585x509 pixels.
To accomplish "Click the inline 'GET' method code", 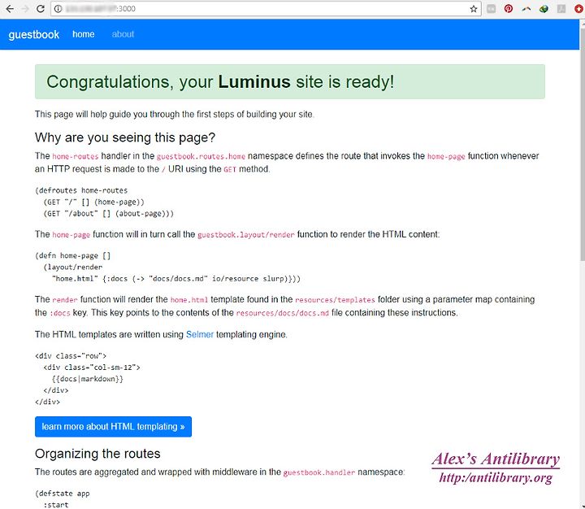I will 230,169.
